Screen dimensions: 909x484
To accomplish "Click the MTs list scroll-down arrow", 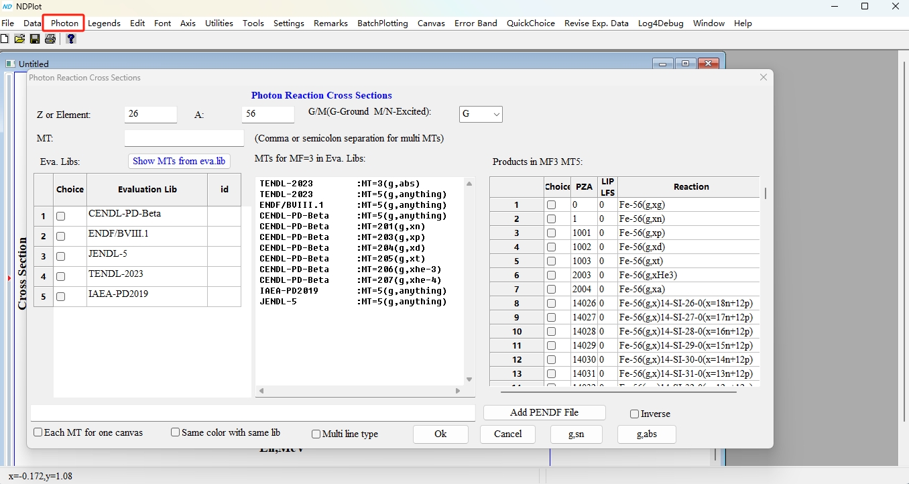I will click(x=469, y=379).
